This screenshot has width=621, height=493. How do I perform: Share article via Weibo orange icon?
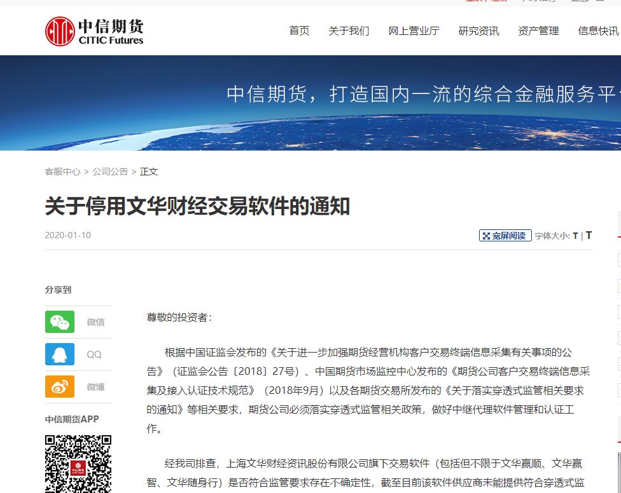[60, 387]
